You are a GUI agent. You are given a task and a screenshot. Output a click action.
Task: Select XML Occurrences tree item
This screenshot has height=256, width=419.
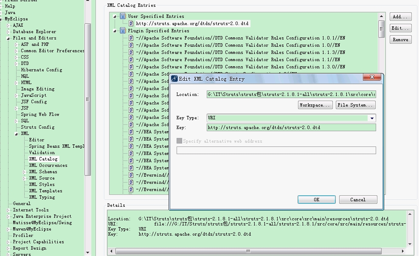tap(48, 166)
